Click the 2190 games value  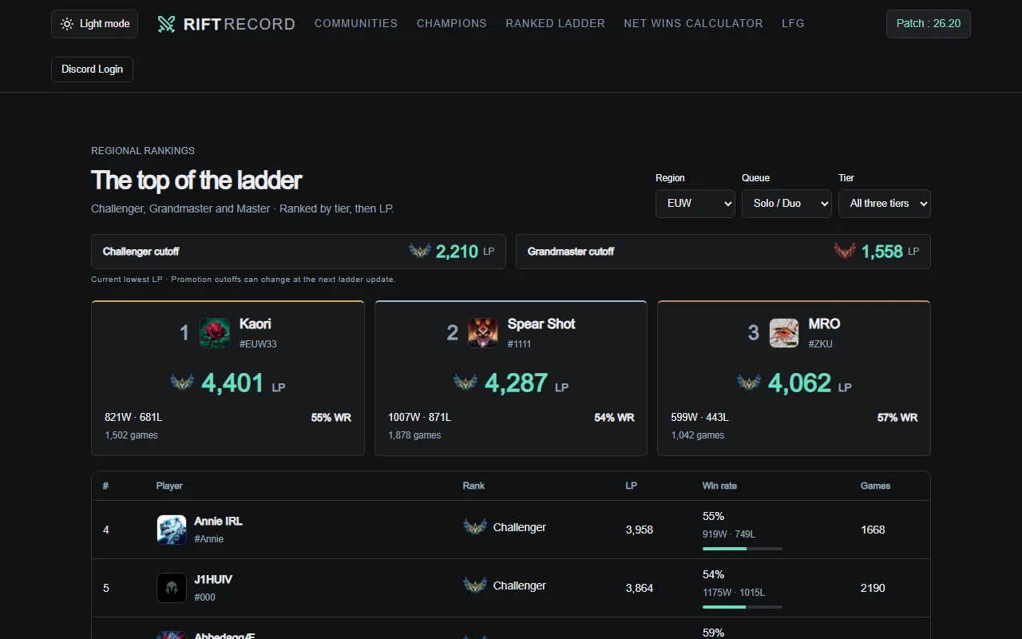tap(873, 588)
